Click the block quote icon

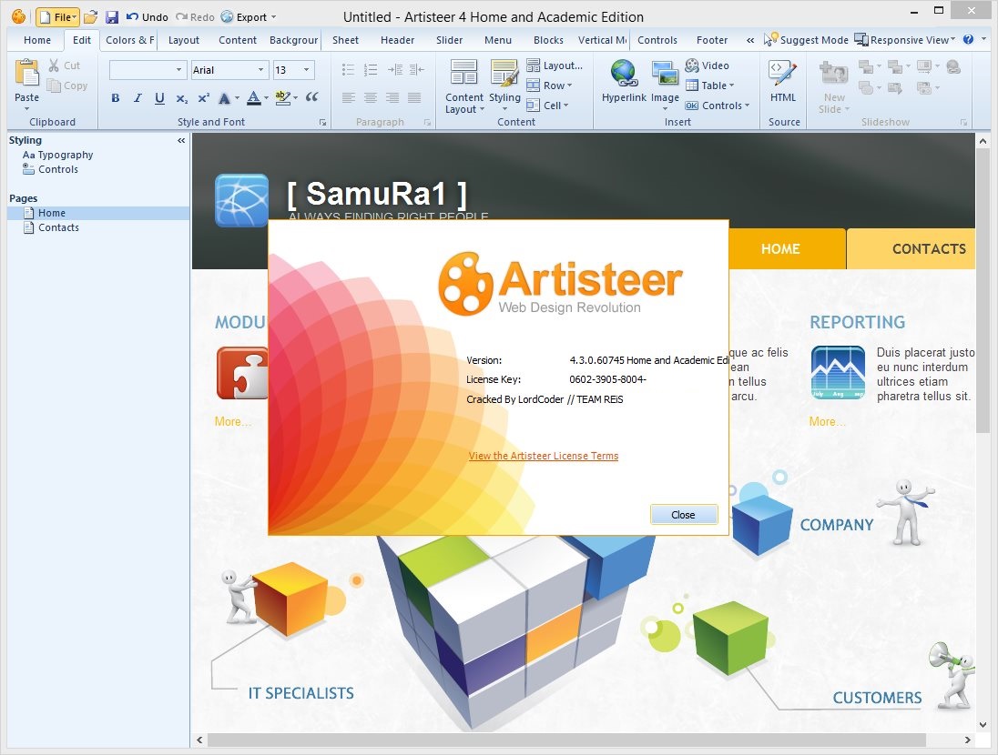click(311, 97)
